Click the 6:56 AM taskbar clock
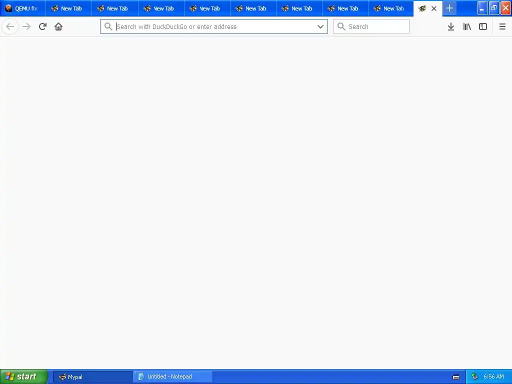This screenshot has height=384, width=512. click(x=493, y=377)
